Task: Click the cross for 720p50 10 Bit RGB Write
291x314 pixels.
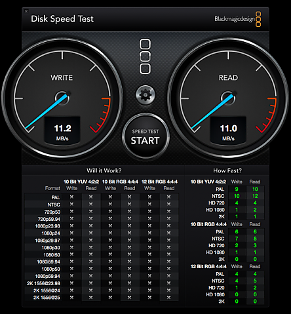Action: tap(110, 211)
